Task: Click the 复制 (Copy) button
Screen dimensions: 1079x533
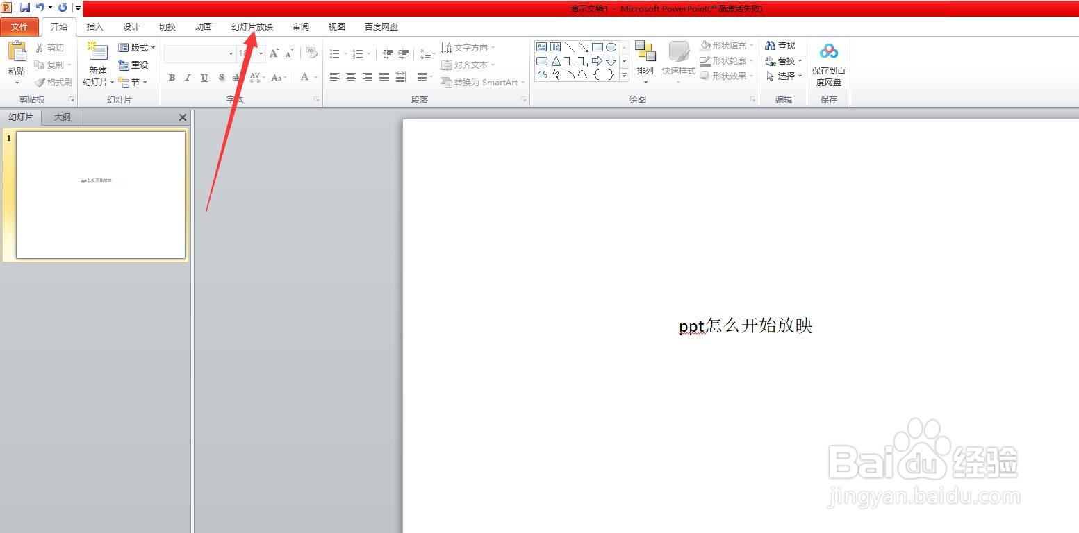Action: (x=52, y=65)
